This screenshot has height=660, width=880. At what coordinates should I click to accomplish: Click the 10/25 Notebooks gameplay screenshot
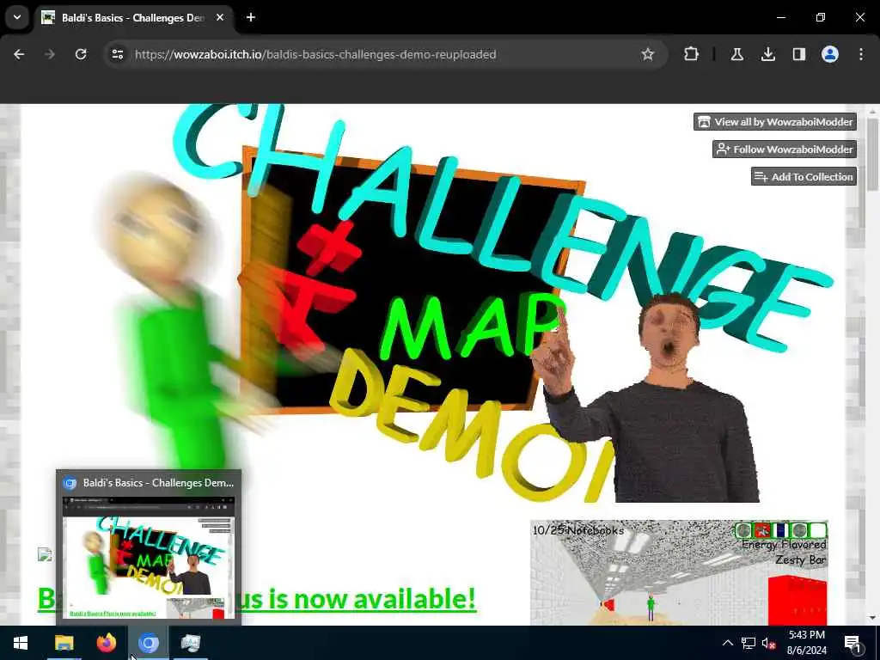coord(679,572)
